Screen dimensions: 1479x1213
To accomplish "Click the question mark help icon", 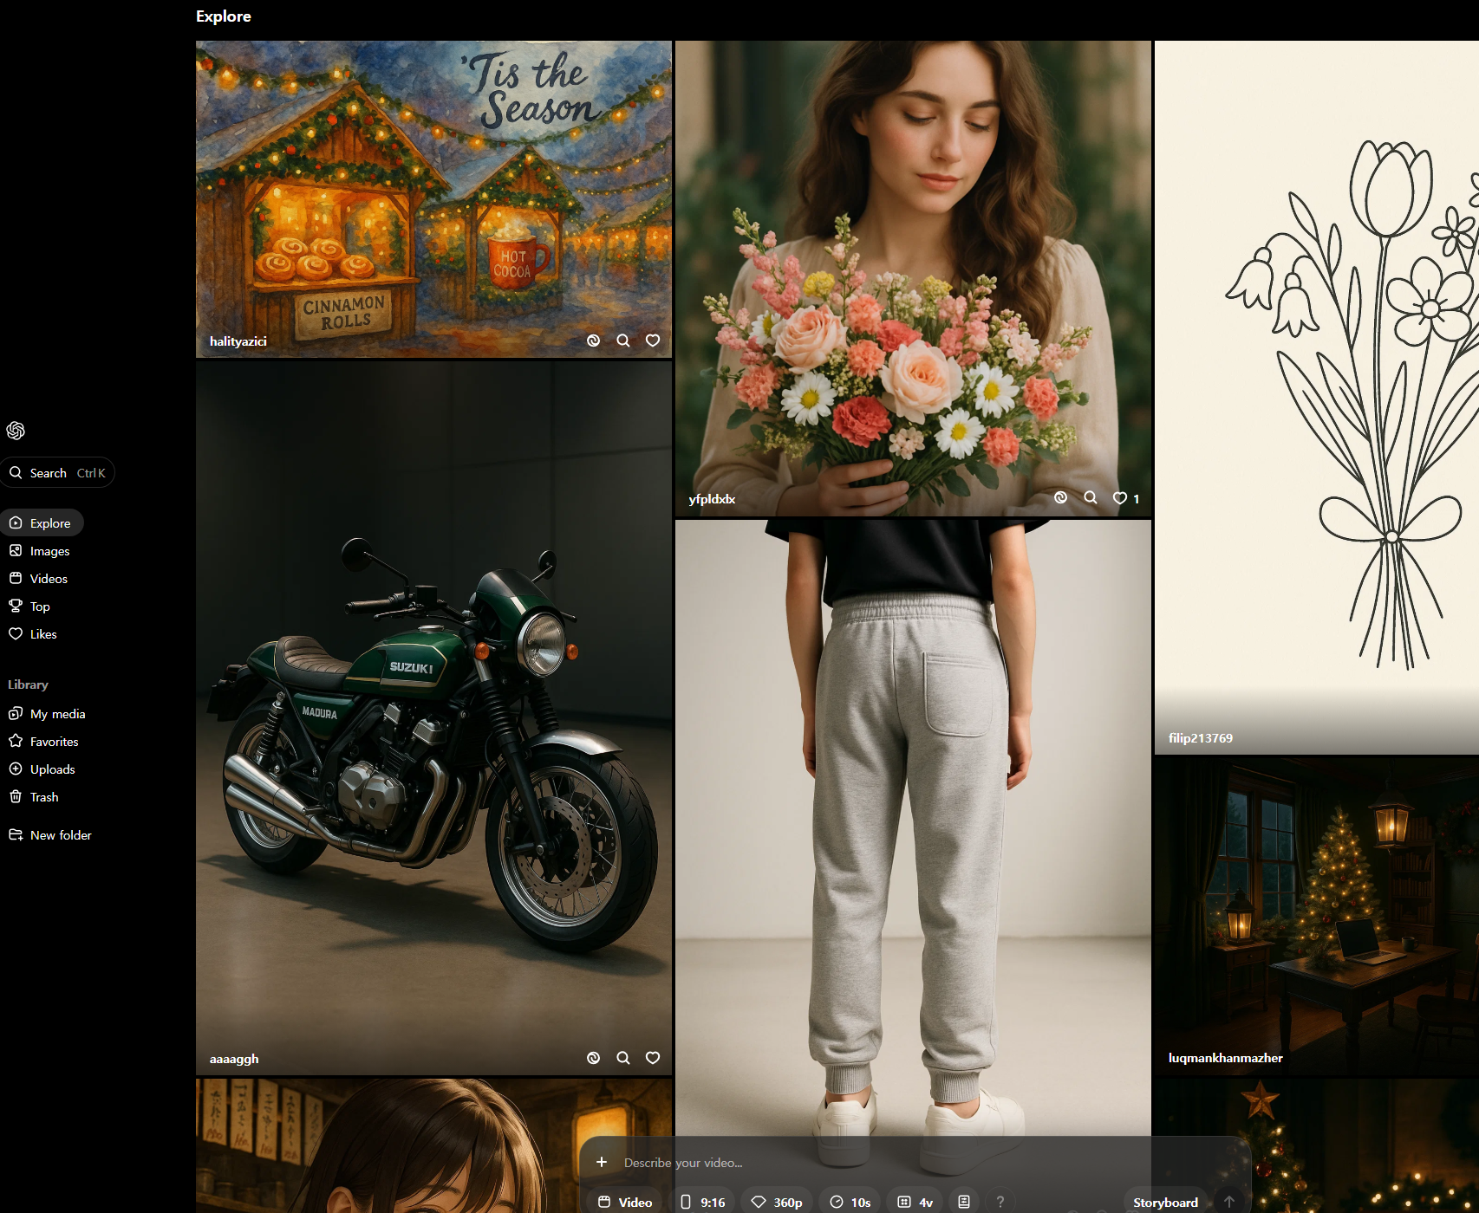I will pyautogui.click(x=1000, y=1202).
